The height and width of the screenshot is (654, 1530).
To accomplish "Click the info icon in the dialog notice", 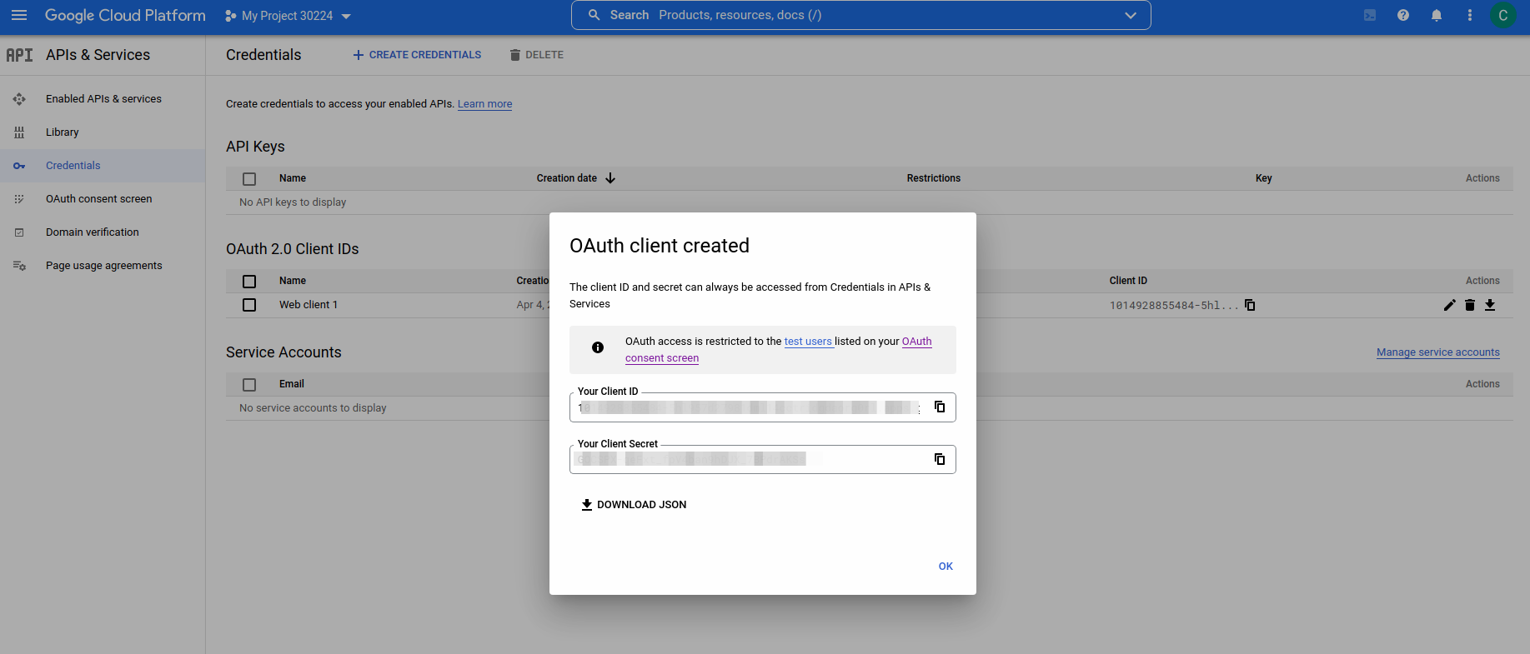I will 598,347.
